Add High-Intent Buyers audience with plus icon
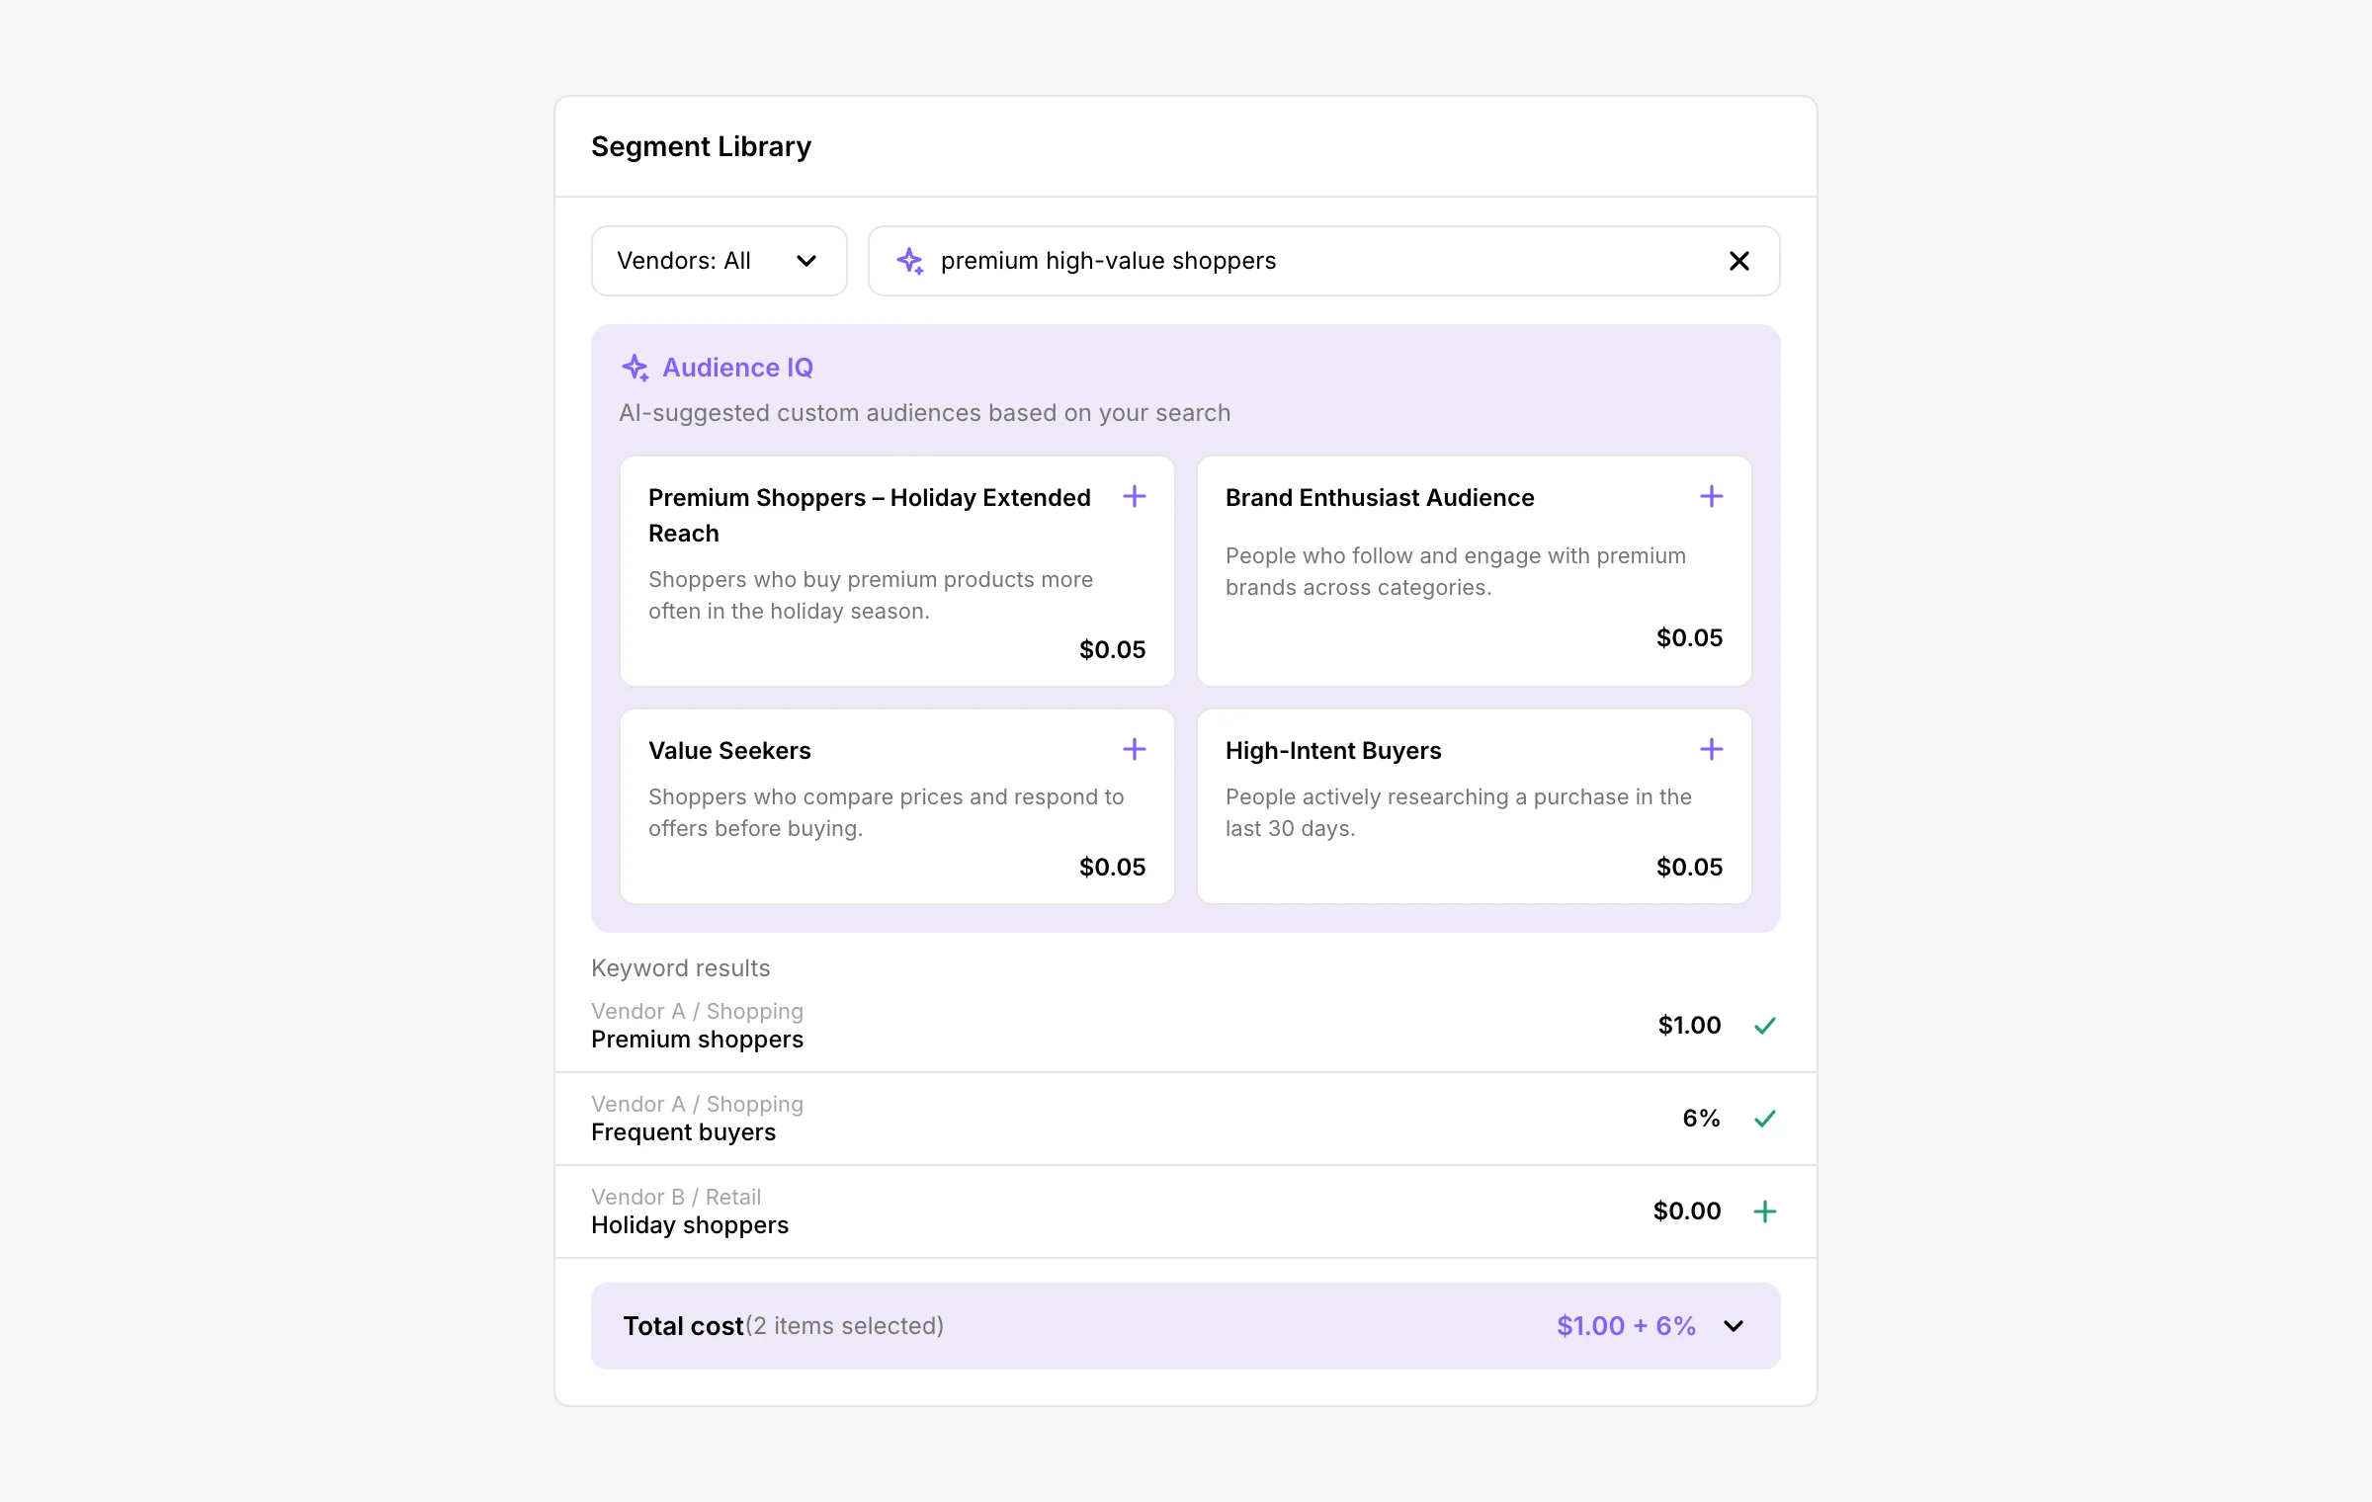The width and height of the screenshot is (2372, 1502). (x=1712, y=749)
